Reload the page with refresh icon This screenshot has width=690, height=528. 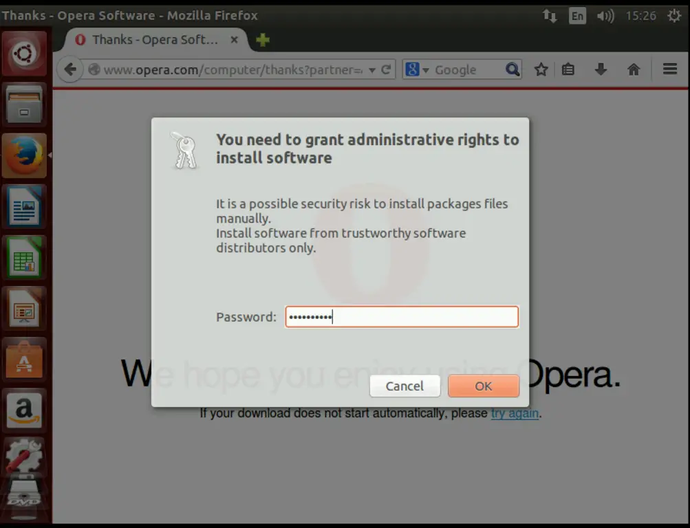[x=386, y=69]
